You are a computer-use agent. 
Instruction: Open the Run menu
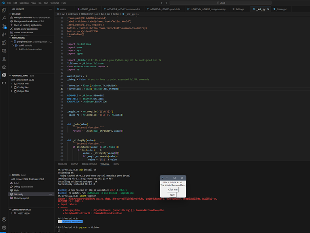pyautogui.click(x=46, y=3)
